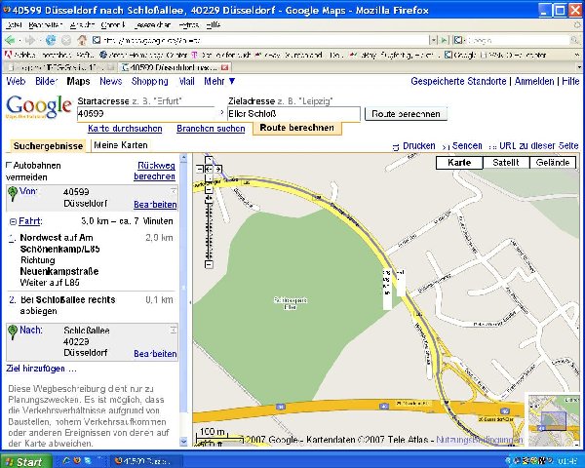
Task: Click the Zieladresse input field
Action: click(x=292, y=114)
